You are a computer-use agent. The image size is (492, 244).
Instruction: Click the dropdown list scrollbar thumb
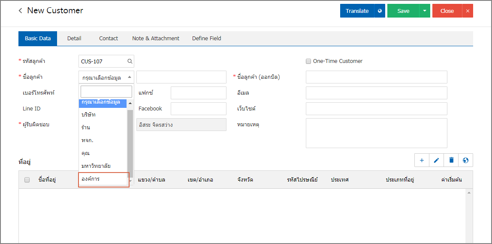coord(130,143)
